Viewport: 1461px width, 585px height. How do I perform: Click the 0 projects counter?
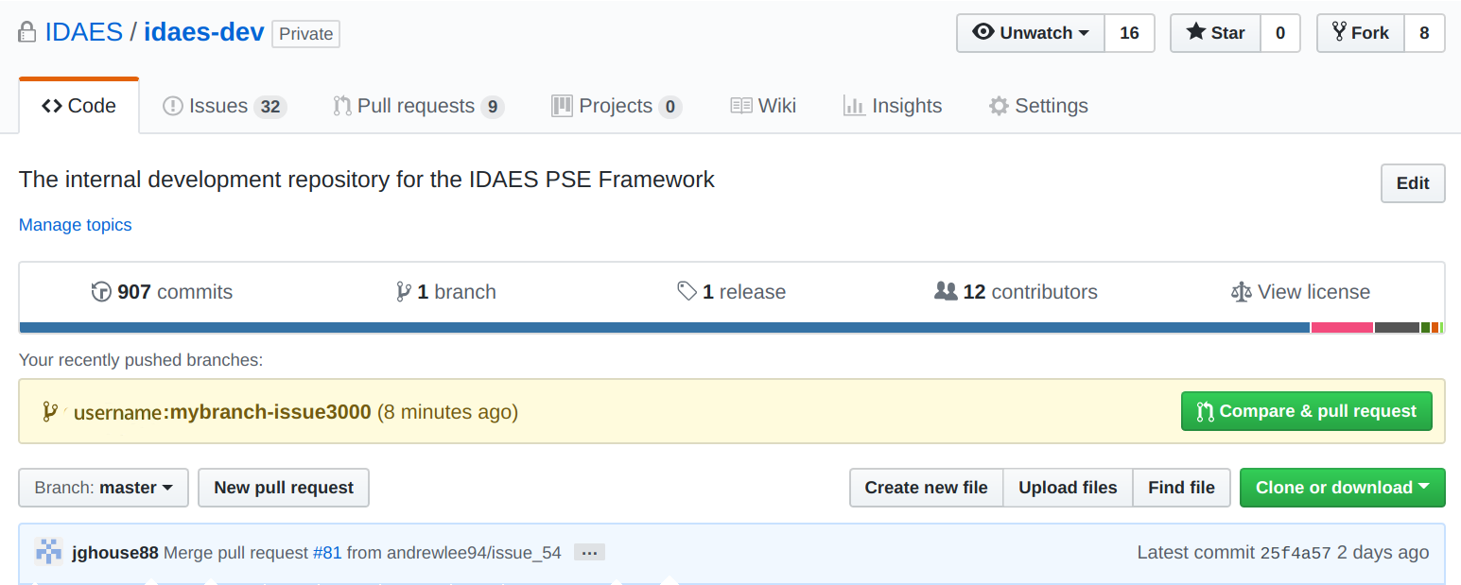(x=670, y=107)
